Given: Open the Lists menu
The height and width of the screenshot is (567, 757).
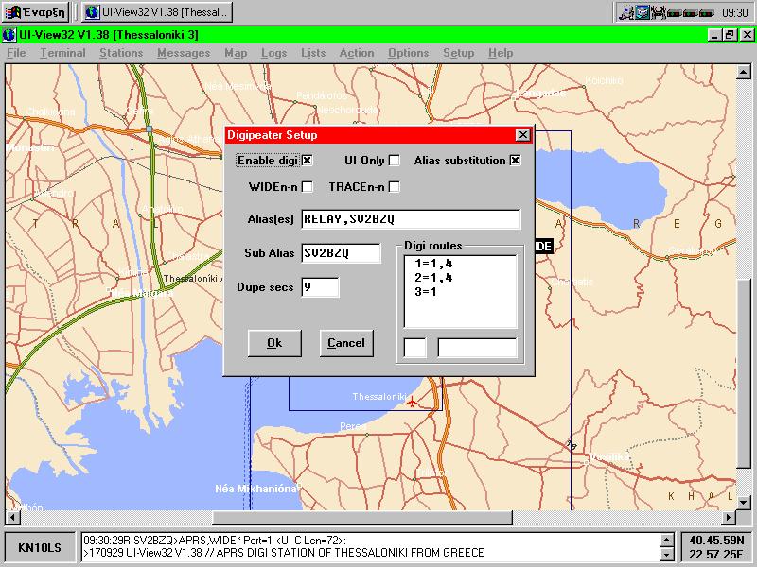Looking at the screenshot, I should pos(313,53).
